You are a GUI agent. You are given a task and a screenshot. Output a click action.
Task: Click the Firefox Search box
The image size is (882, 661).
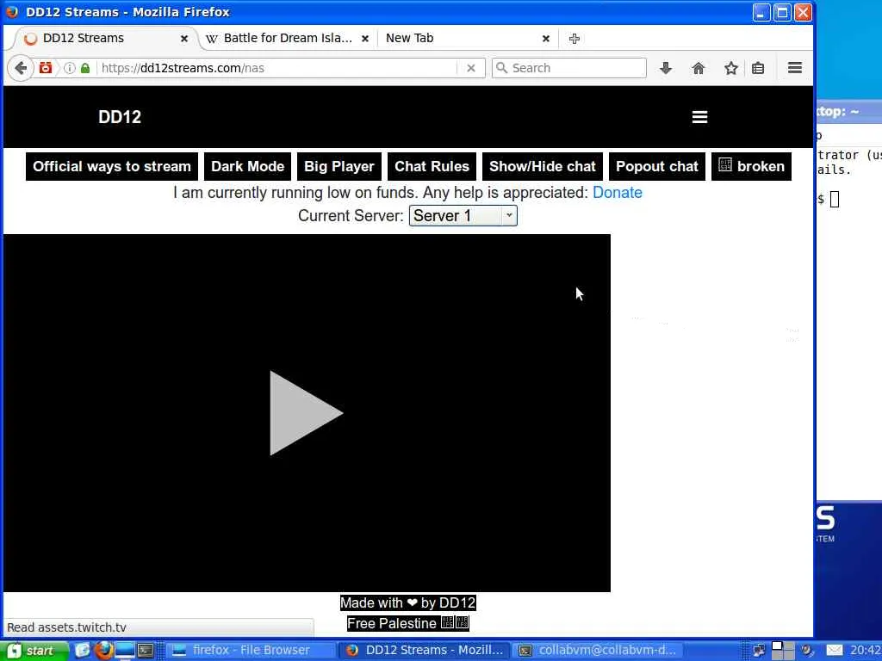pyautogui.click(x=569, y=68)
